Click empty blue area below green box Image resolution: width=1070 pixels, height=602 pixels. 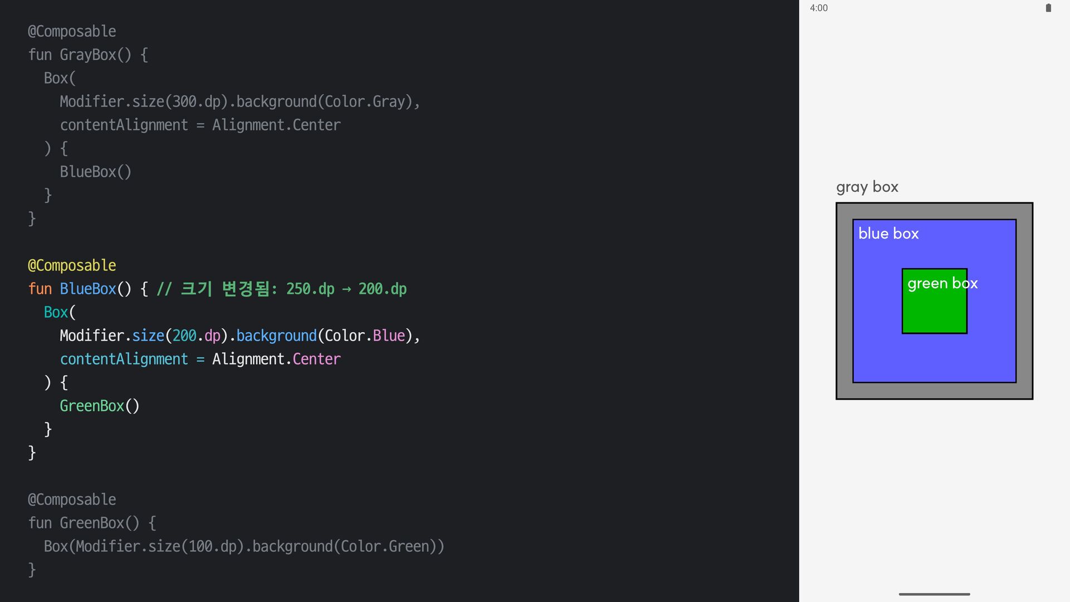934,358
